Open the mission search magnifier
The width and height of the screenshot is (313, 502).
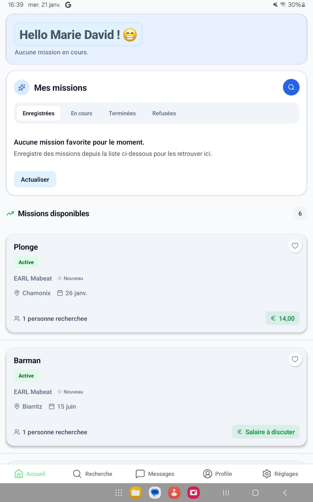tap(291, 87)
